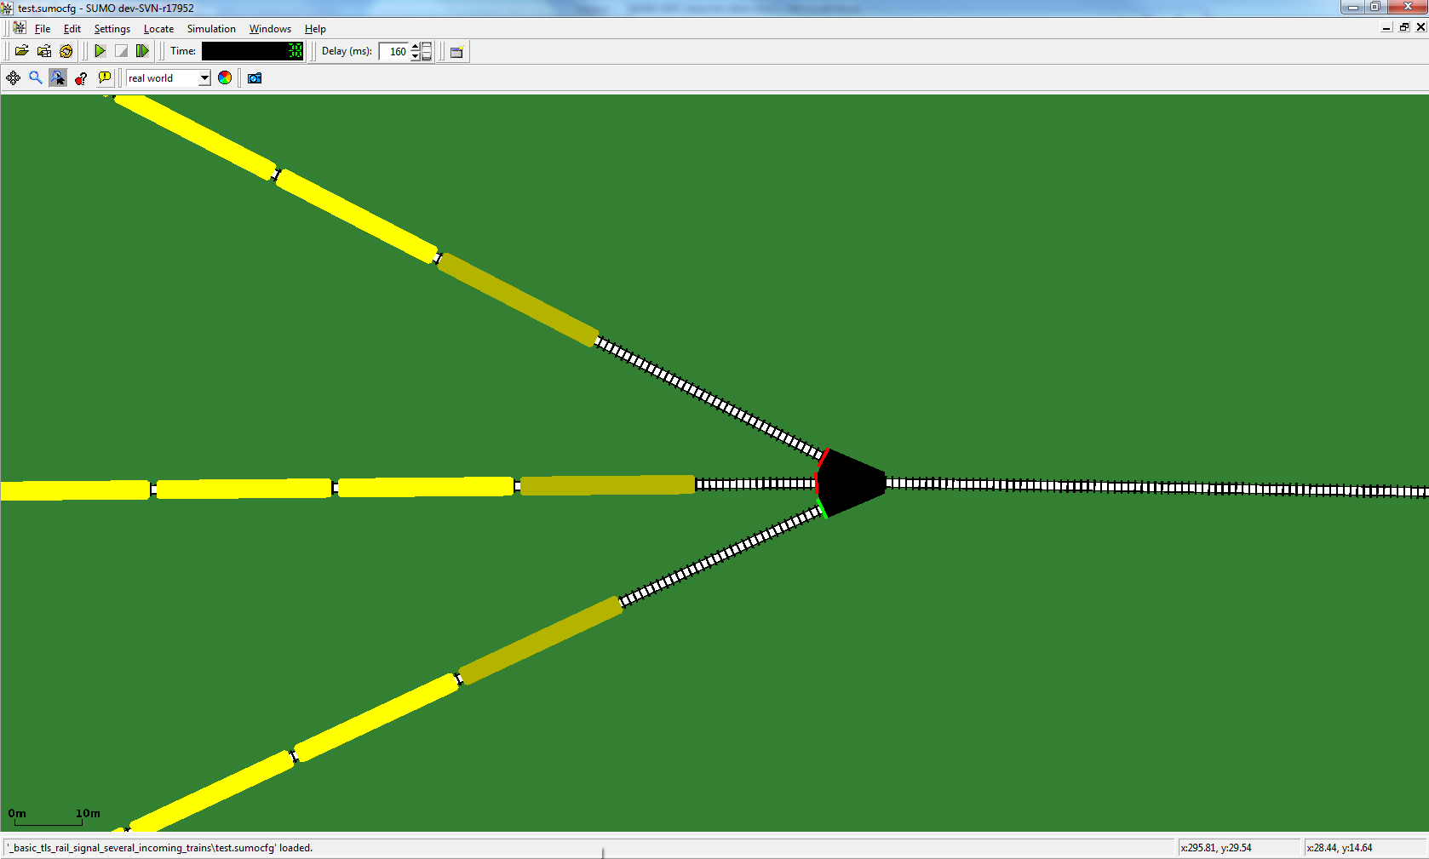This screenshot has width=1429, height=859.
Task: Perform a single simulation step
Action: coord(142,51)
